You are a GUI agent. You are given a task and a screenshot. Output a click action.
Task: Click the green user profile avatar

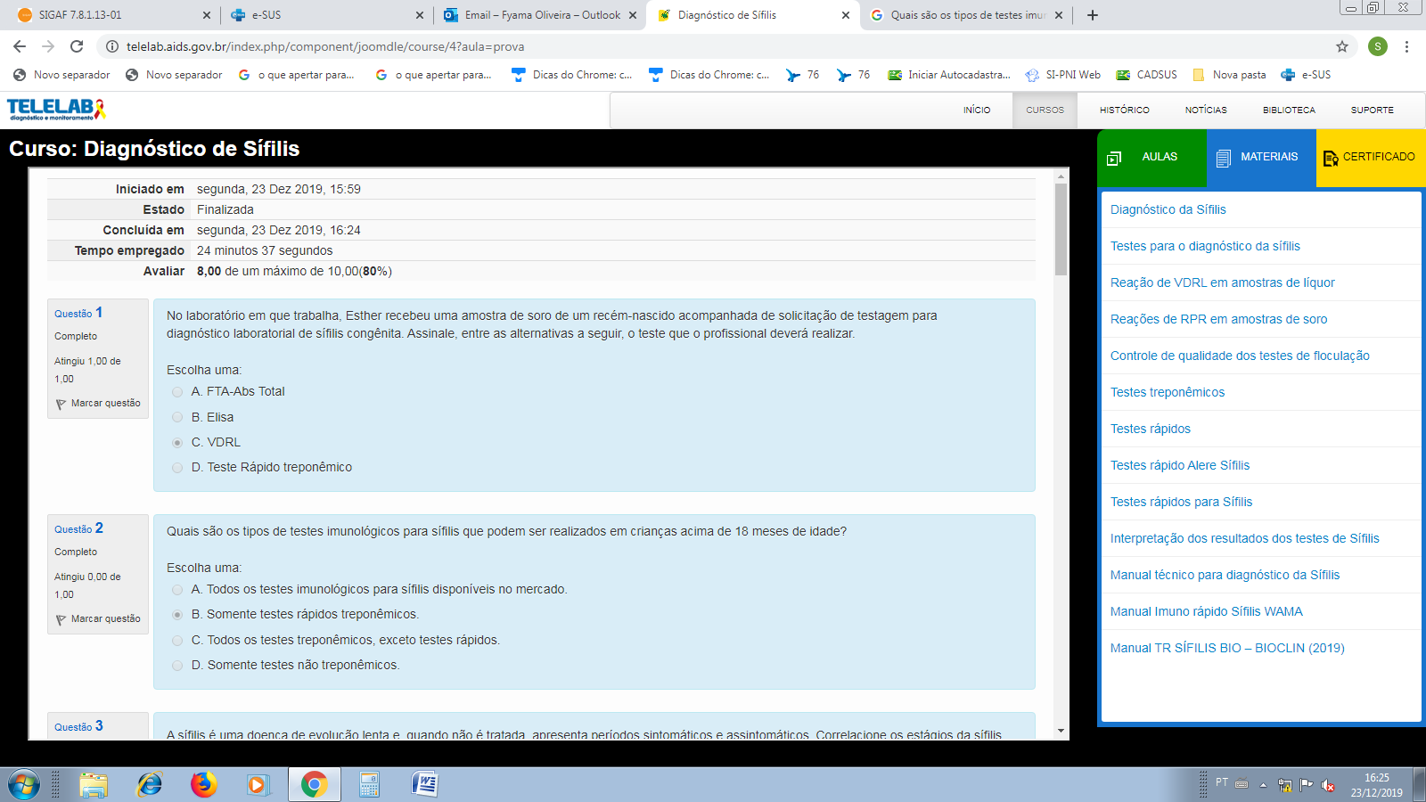coord(1378,46)
